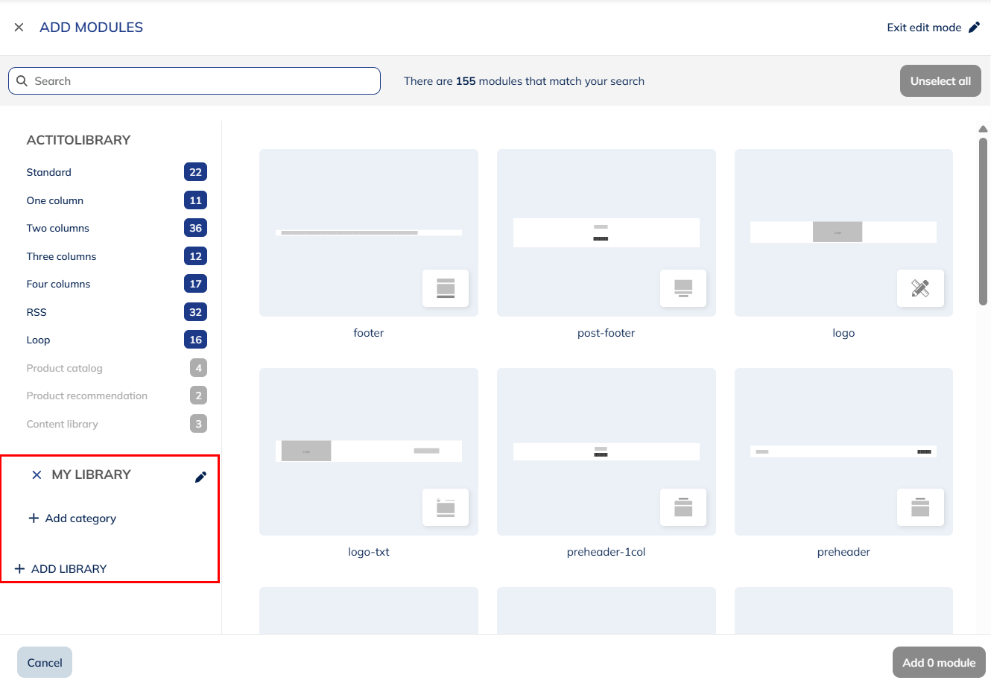Click the icon badge on preheader module
This screenshot has height=689, width=991.
920,507
